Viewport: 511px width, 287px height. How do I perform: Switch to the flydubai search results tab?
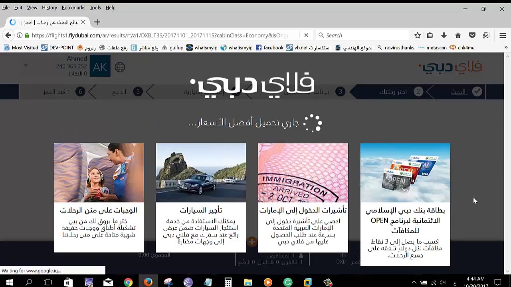click(x=48, y=22)
